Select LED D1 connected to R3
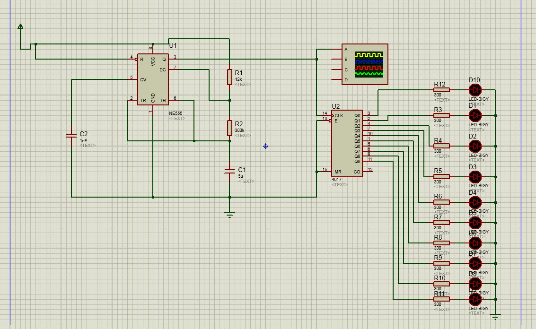Viewport: 536px width, 329px height. click(475, 115)
